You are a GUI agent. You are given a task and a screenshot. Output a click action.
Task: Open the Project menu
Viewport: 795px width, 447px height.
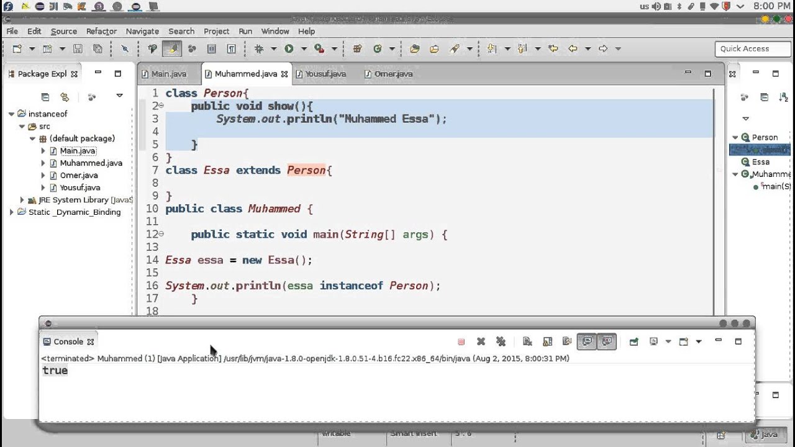[x=216, y=31]
